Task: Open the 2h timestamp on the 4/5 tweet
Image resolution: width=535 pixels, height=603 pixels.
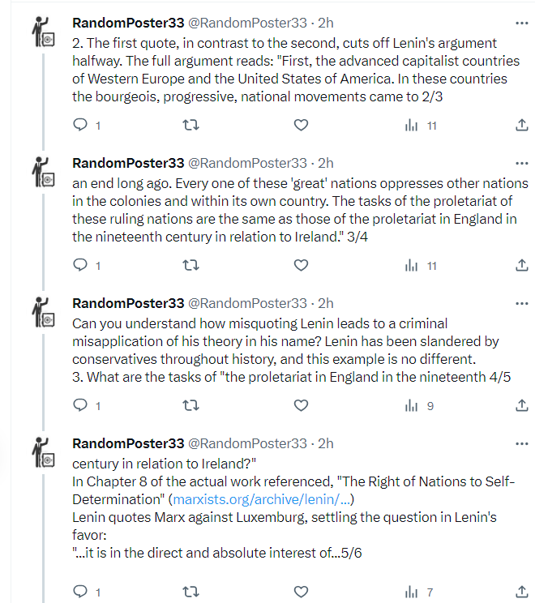Action: coord(325,303)
